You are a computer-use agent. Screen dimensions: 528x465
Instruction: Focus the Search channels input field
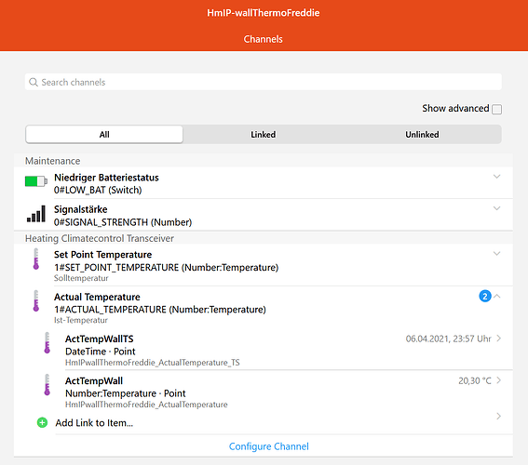264,82
